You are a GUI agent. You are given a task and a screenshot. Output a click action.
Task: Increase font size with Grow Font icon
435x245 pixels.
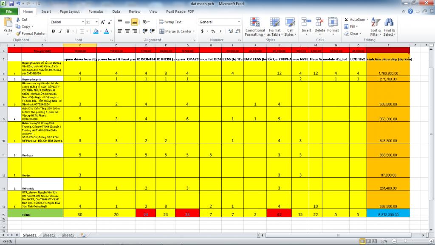pyautogui.click(x=103, y=22)
